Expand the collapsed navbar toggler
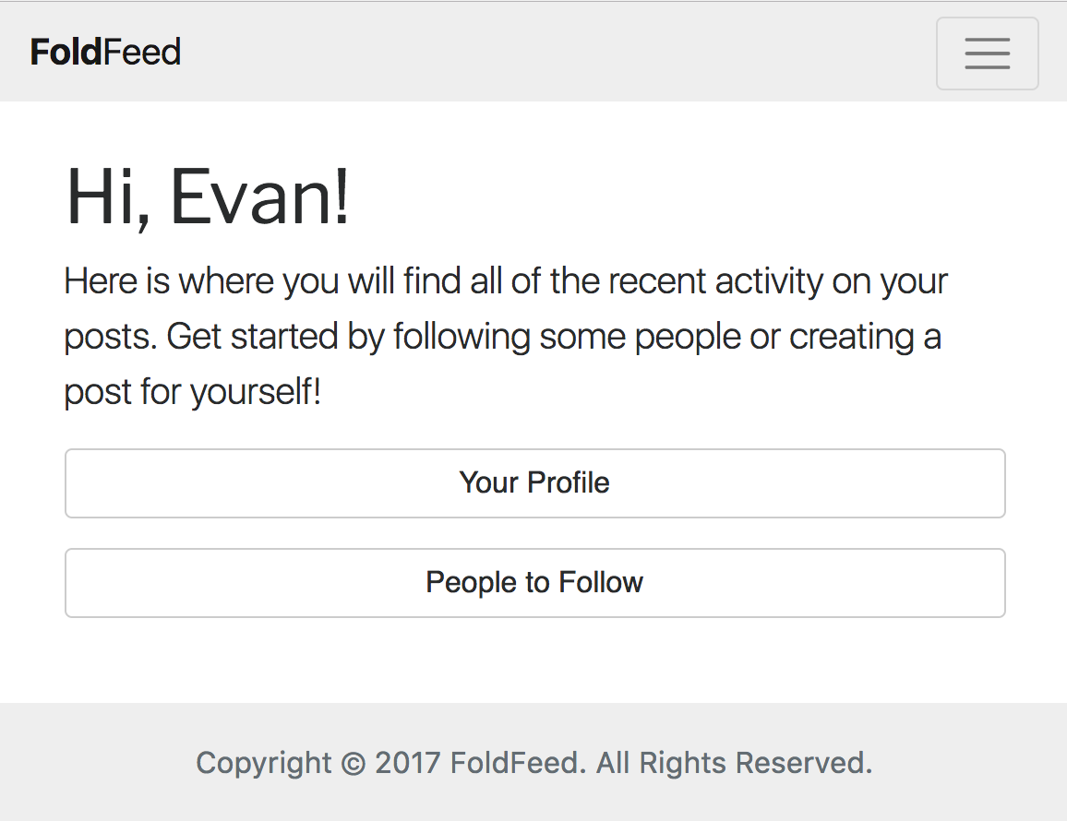This screenshot has height=821, width=1067. [x=987, y=54]
